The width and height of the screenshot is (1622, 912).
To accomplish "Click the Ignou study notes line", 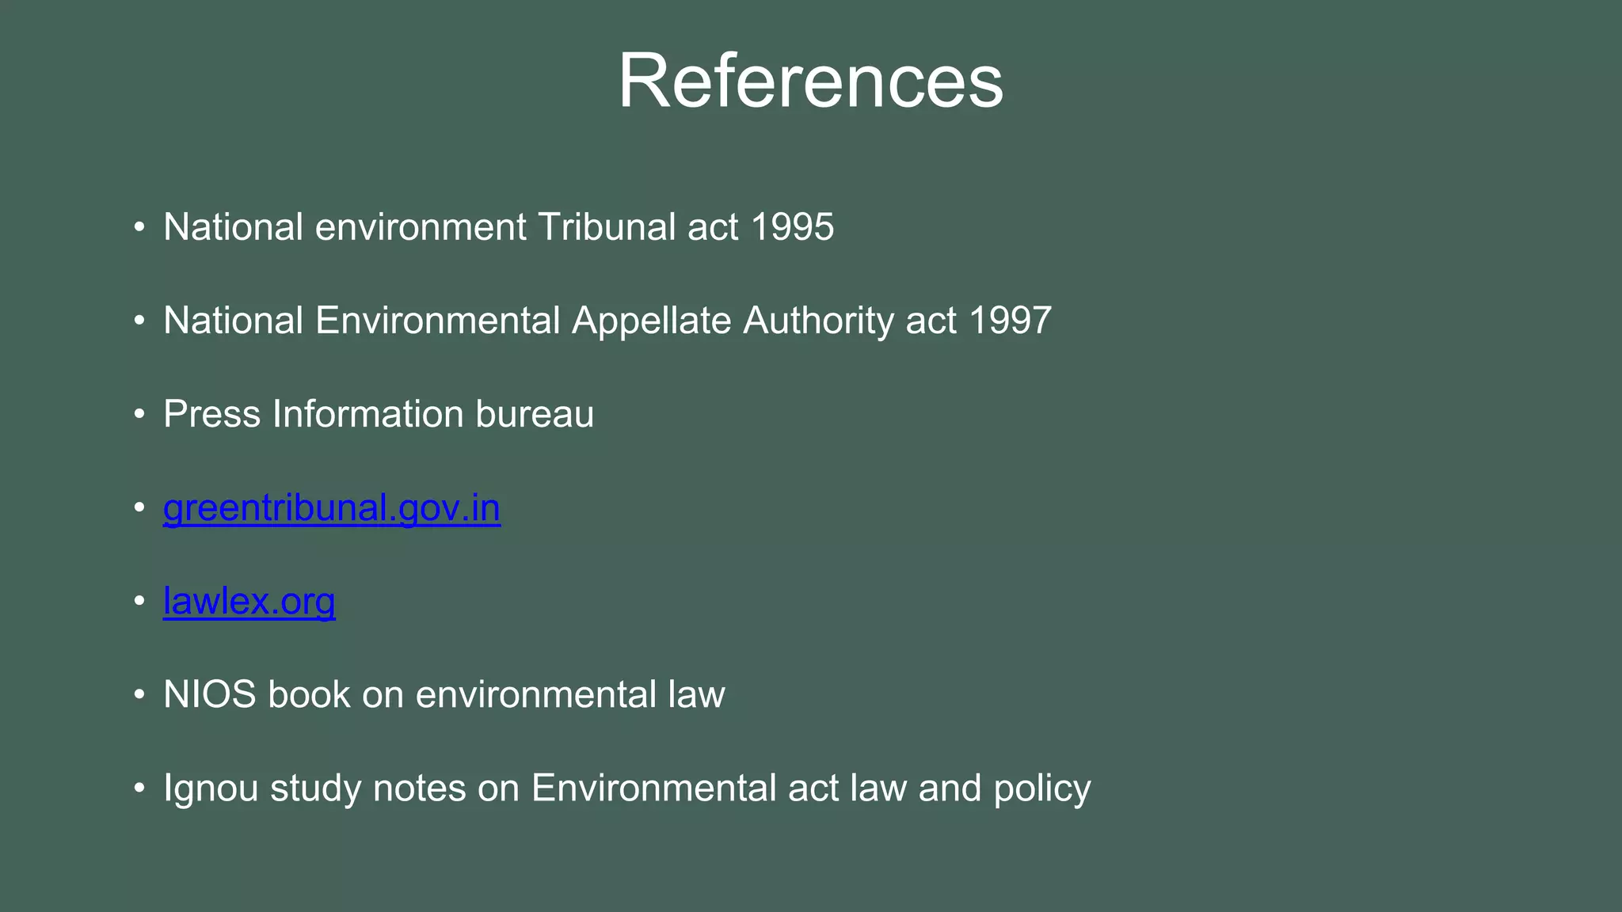I will [x=626, y=788].
